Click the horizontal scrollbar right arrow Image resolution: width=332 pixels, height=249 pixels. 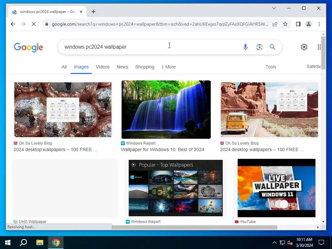(x=318, y=227)
